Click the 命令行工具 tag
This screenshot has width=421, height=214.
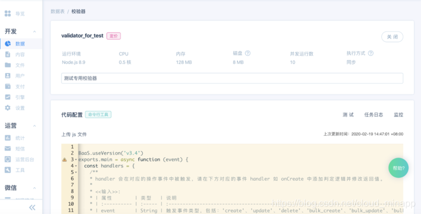(98, 114)
